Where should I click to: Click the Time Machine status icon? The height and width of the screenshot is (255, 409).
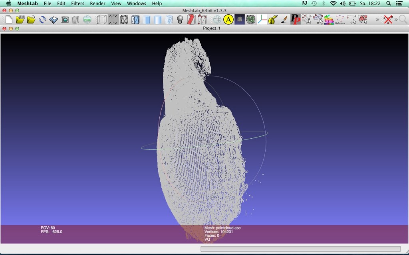[314, 3]
